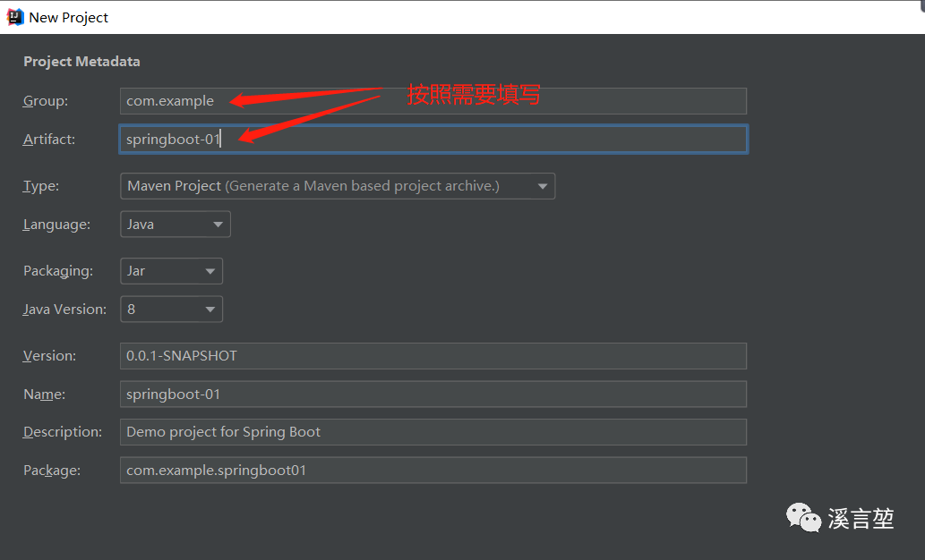Click the "Packaging:" label
Viewport: 925px width, 560px height.
[x=58, y=271]
